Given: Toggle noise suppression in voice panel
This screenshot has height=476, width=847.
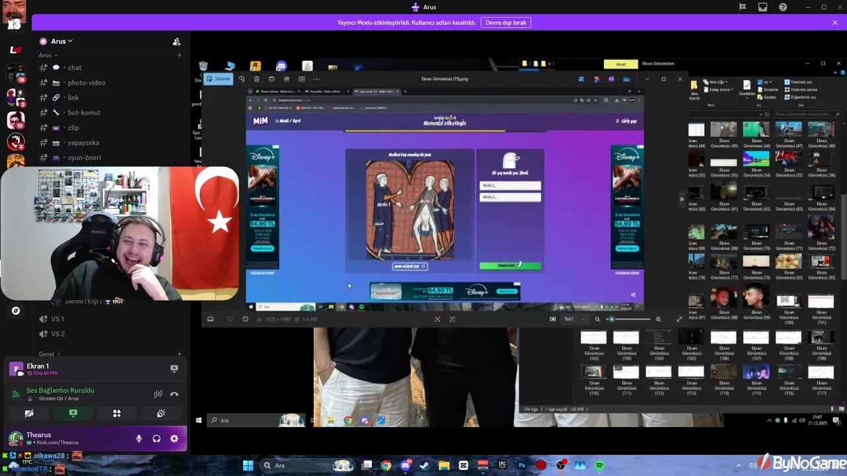Looking at the screenshot, I should (x=158, y=394).
